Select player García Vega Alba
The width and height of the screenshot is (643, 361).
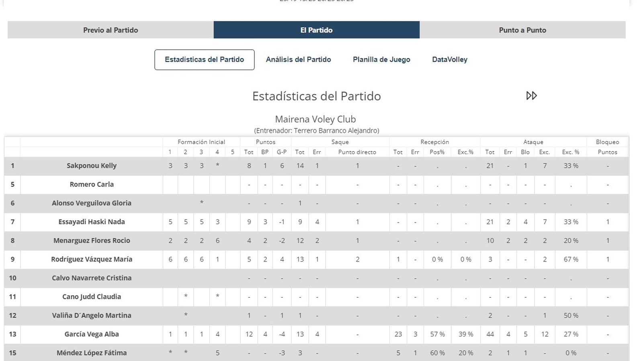click(92, 334)
